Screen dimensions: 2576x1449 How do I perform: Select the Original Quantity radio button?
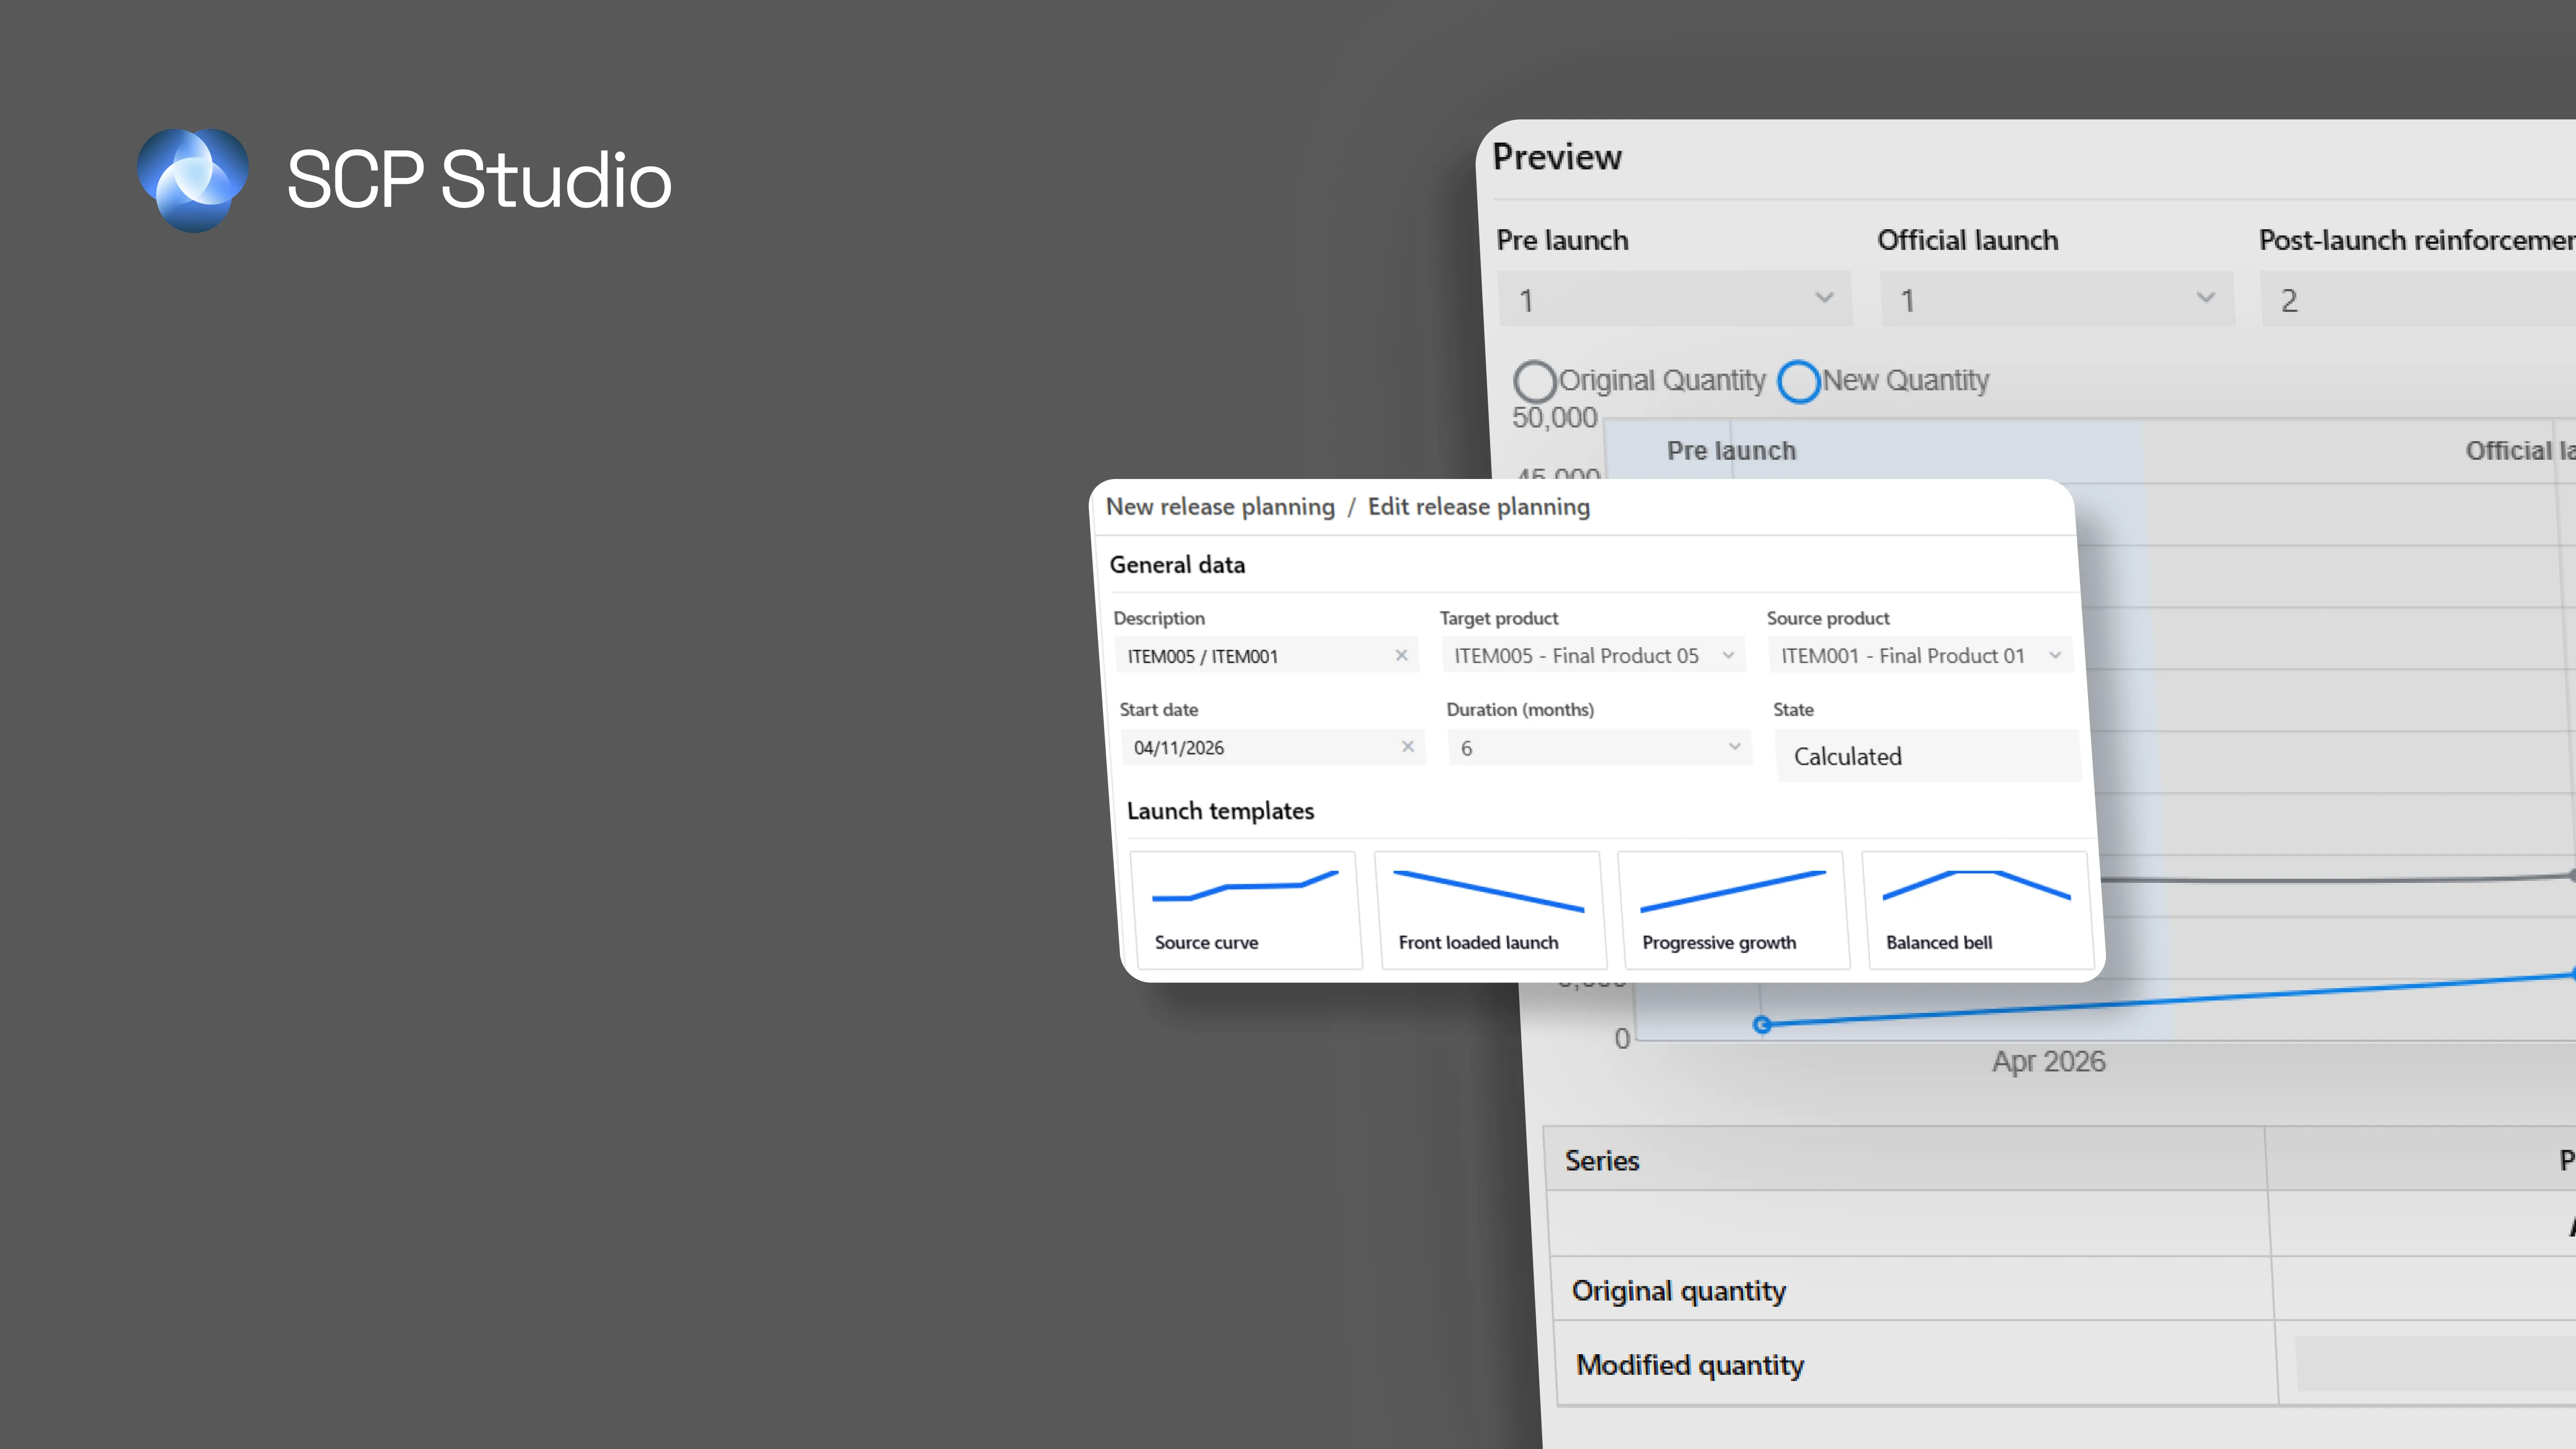click(x=1534, y=381)
